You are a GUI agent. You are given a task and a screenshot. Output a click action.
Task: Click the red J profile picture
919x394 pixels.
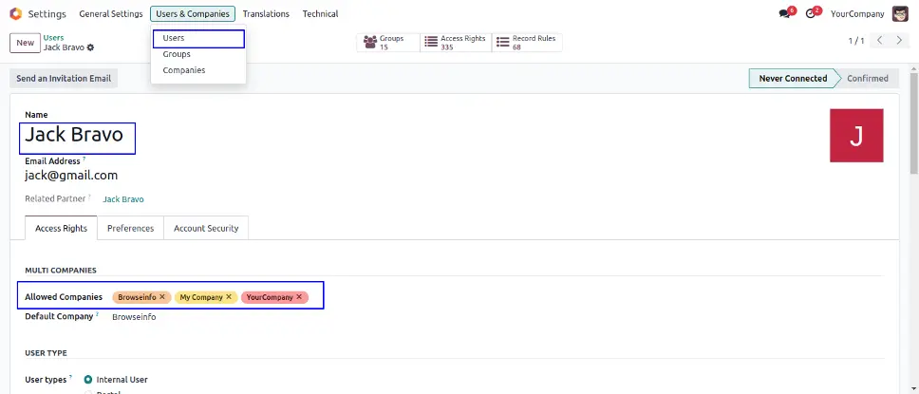pyautogui.click(x=856, y=136)
